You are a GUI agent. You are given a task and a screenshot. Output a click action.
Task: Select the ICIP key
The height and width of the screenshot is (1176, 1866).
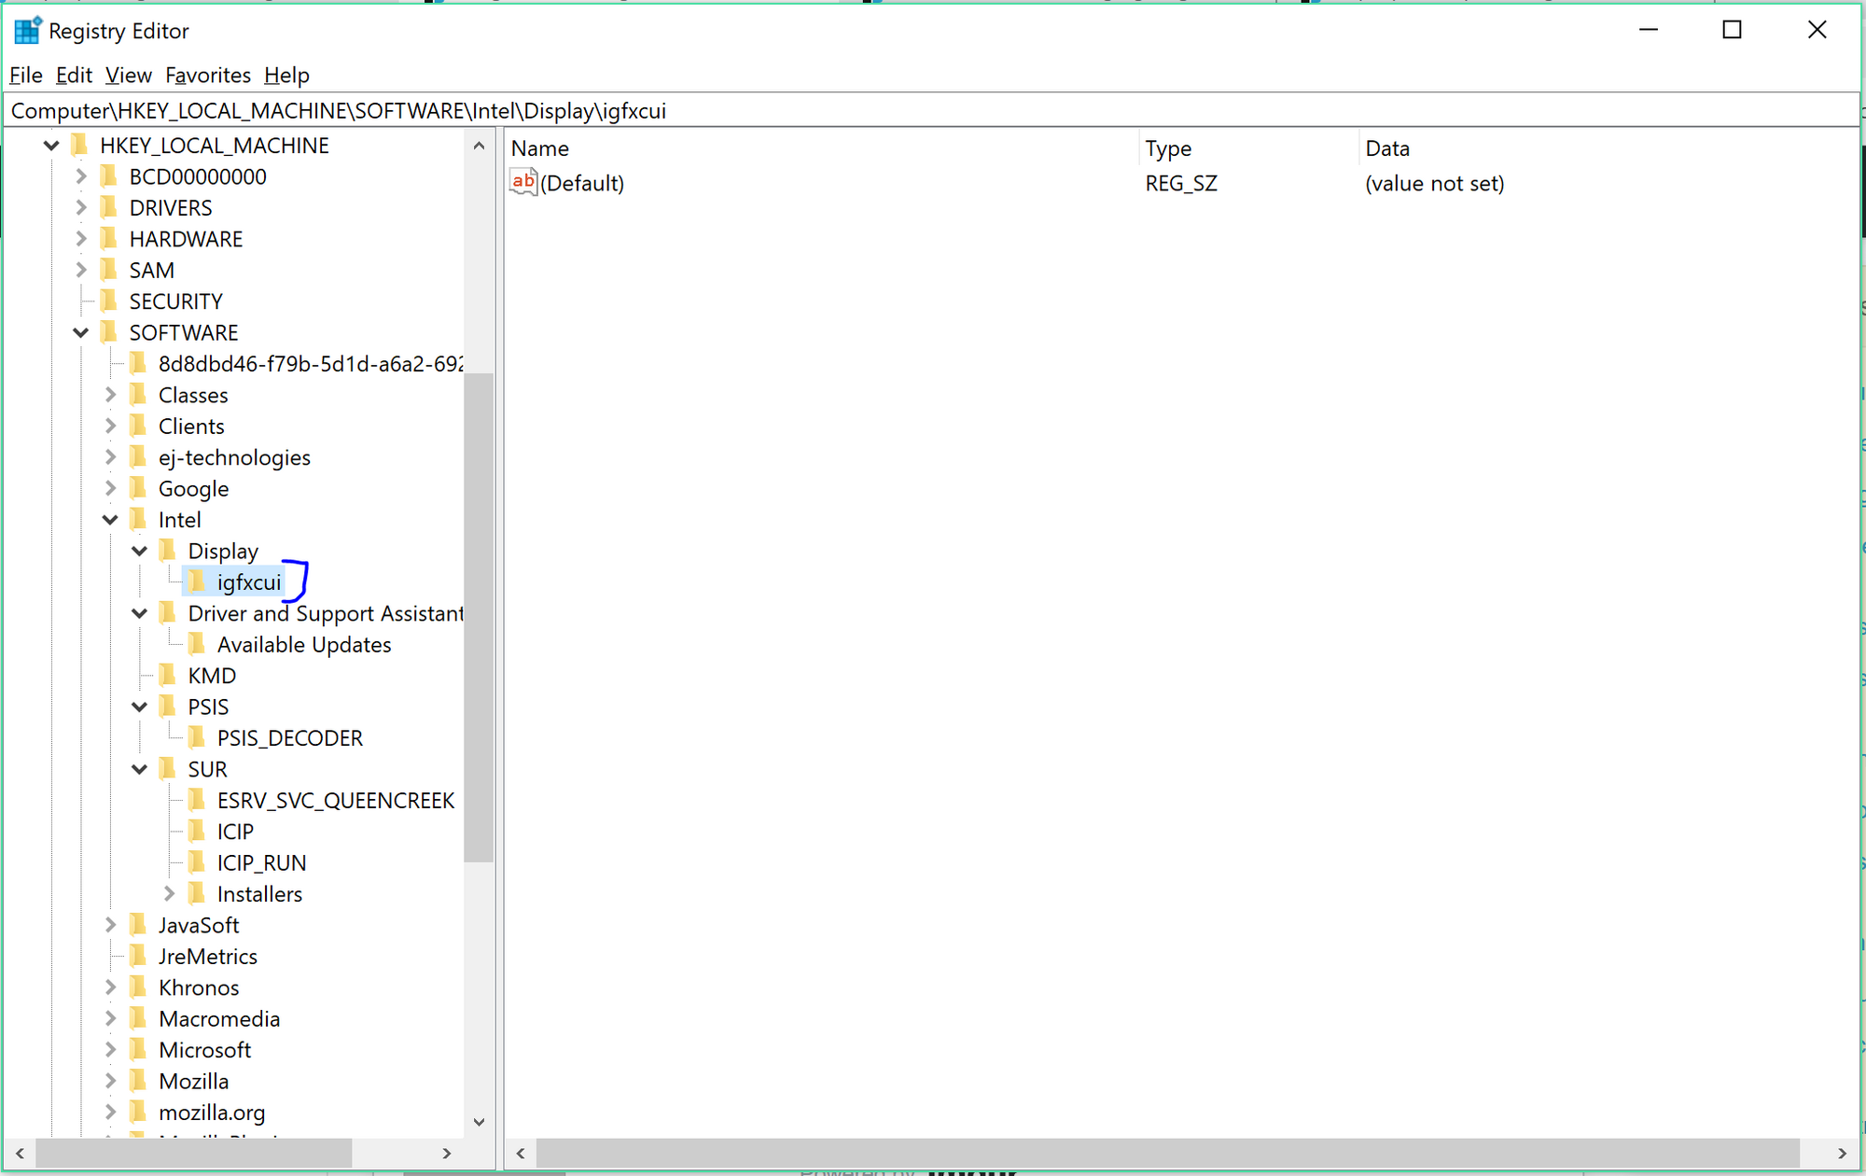[235, 832]
